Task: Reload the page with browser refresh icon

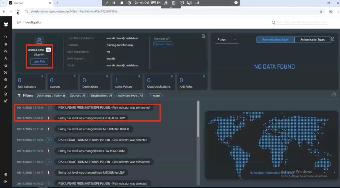Action: [18, 12]
